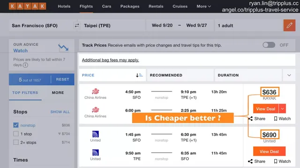Image resolution: width=300 pixels, height=168 pixels.
Task: Click 5 out of 1657 results count
Action: click(30, 80)
